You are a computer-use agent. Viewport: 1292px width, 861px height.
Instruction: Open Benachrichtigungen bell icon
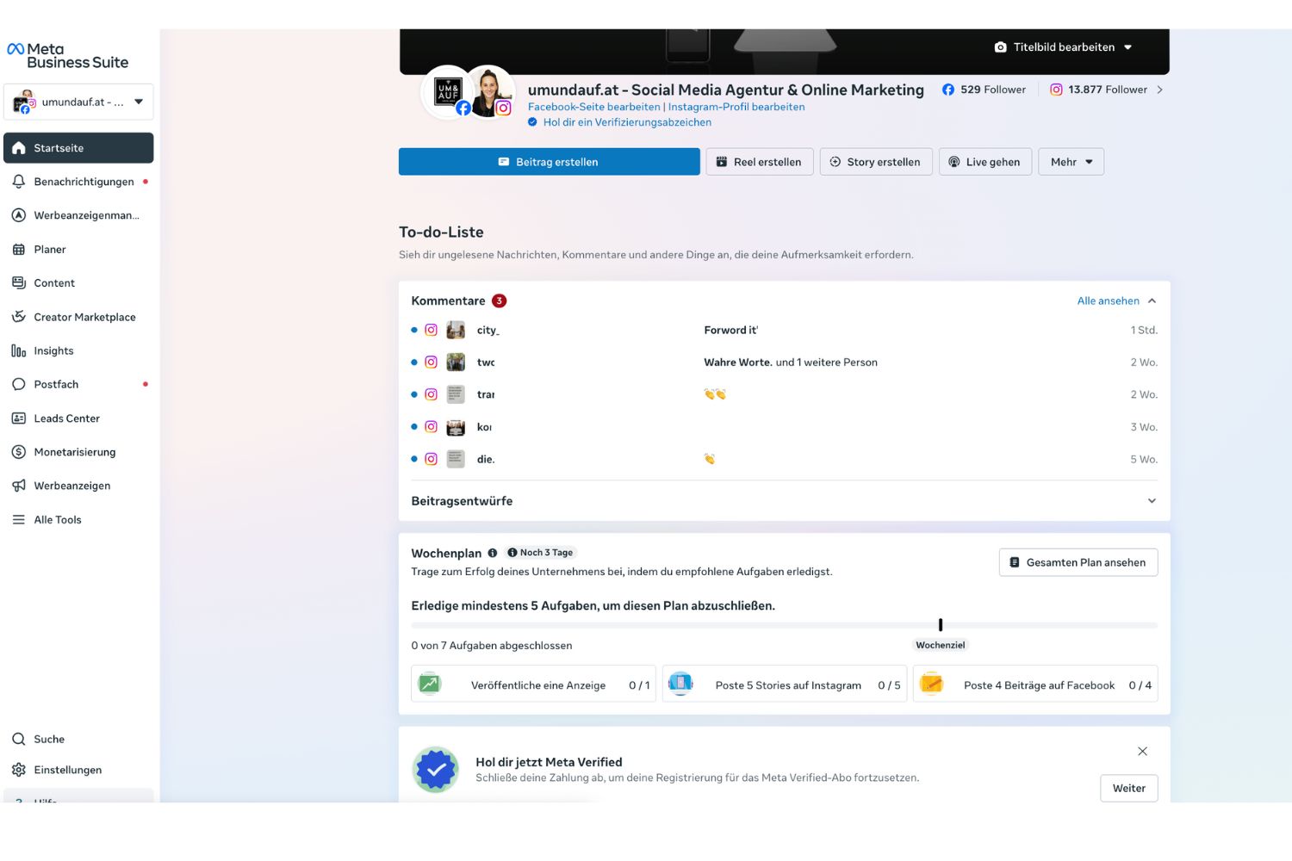[x=19, y=182]
